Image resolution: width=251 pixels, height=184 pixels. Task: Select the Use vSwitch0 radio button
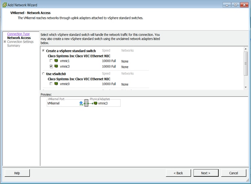(x=43, y=73)
